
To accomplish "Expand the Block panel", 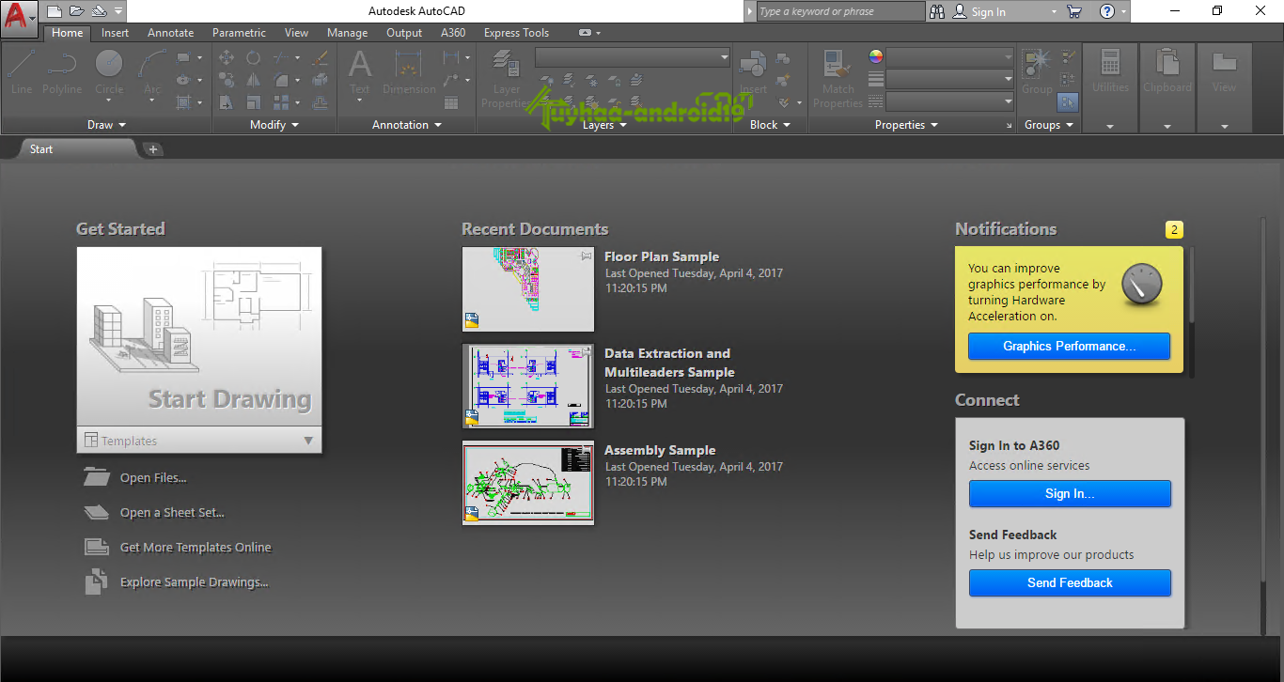I will [x=771, y=125].
